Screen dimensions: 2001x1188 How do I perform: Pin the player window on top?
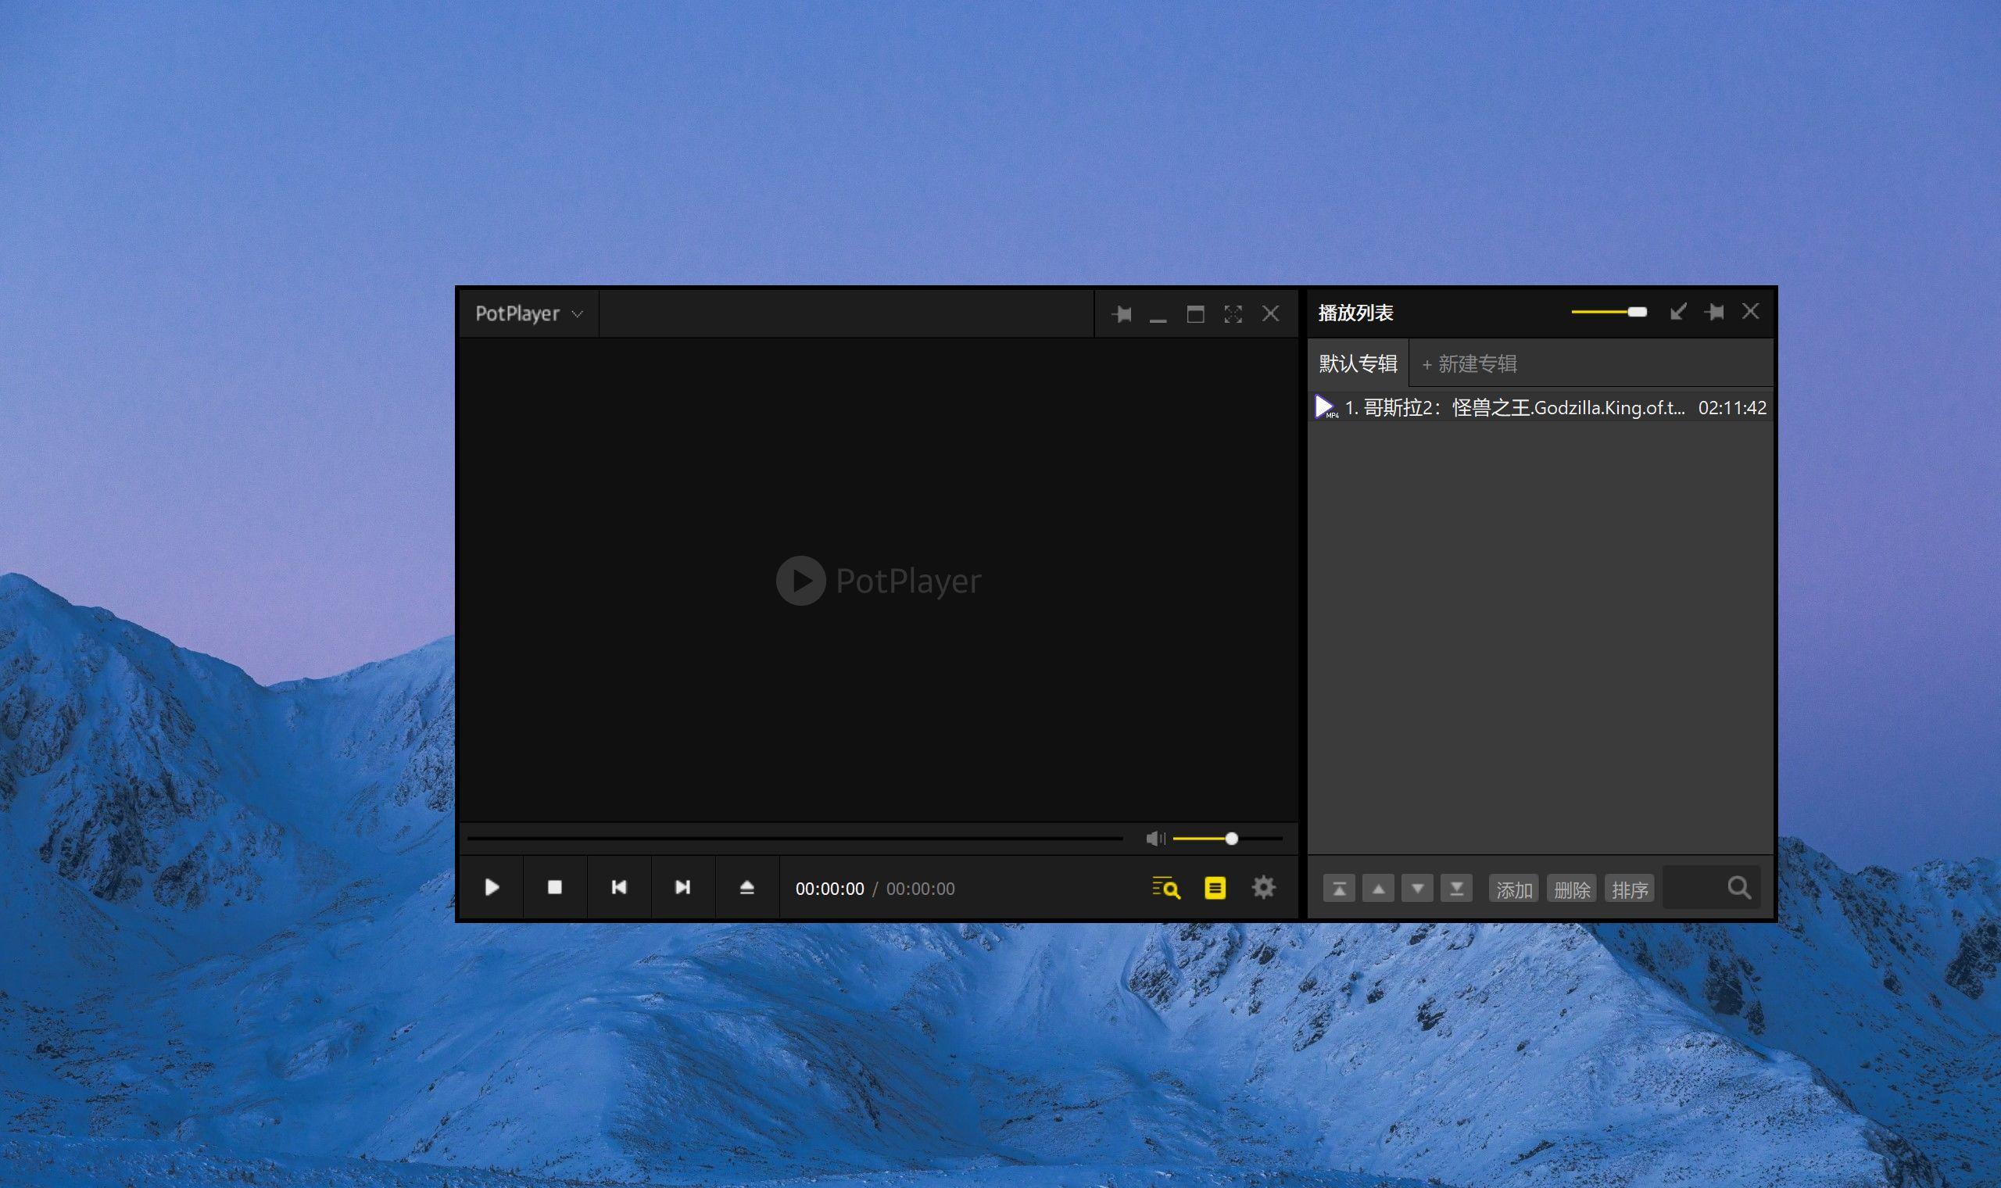(1122, 314)
